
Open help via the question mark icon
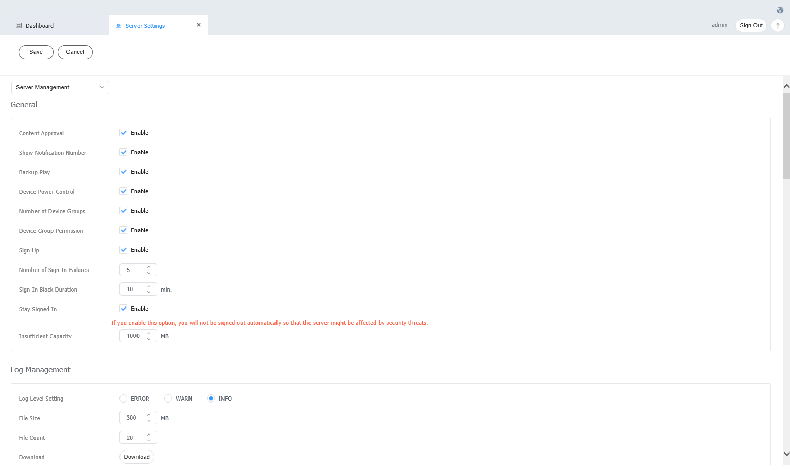click(x=778, y=25)
